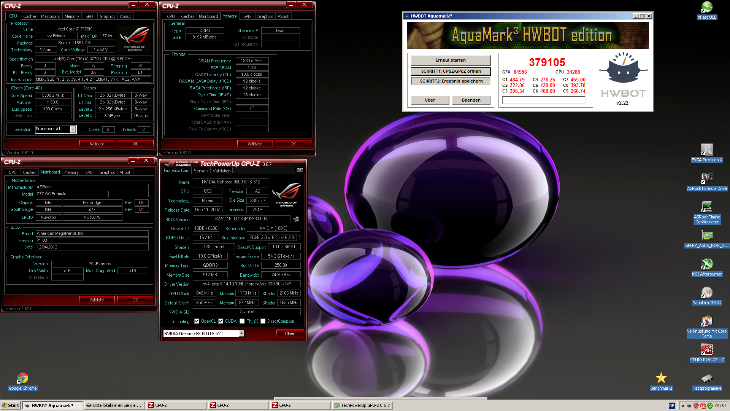The width and height of the screenshot is (730, 411).
Task: Click the Driver Version field in GPU-Z
Action: pos(246,284)
